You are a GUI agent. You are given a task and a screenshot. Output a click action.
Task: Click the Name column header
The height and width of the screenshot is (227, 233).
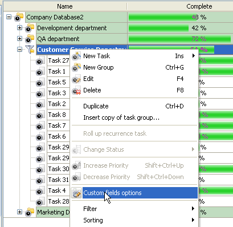(x=65, y=6)
